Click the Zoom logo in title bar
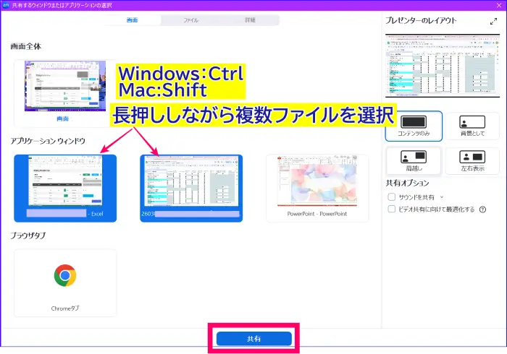The height and width of the screenshot is (354, 507). (x=6, y=5)
